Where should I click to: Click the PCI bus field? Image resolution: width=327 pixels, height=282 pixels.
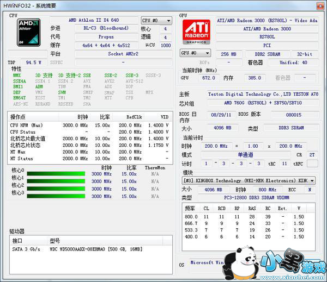tap(267, 46)
